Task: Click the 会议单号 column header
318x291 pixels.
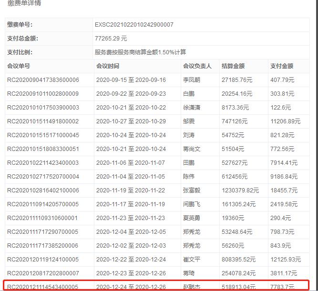Action: (19, 66)
